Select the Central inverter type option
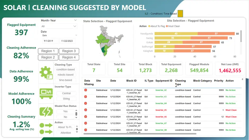249x140 pixels. [x=66, y=93]
